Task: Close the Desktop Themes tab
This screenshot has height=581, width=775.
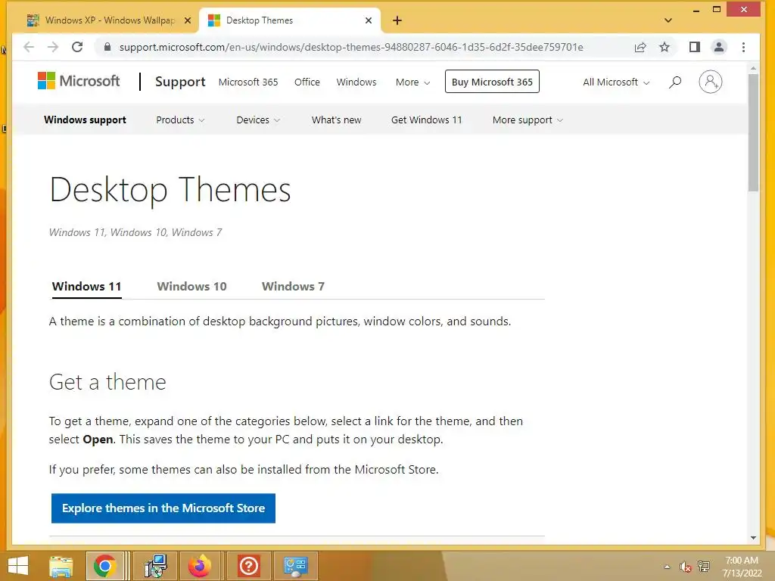Action: (369, 20)
